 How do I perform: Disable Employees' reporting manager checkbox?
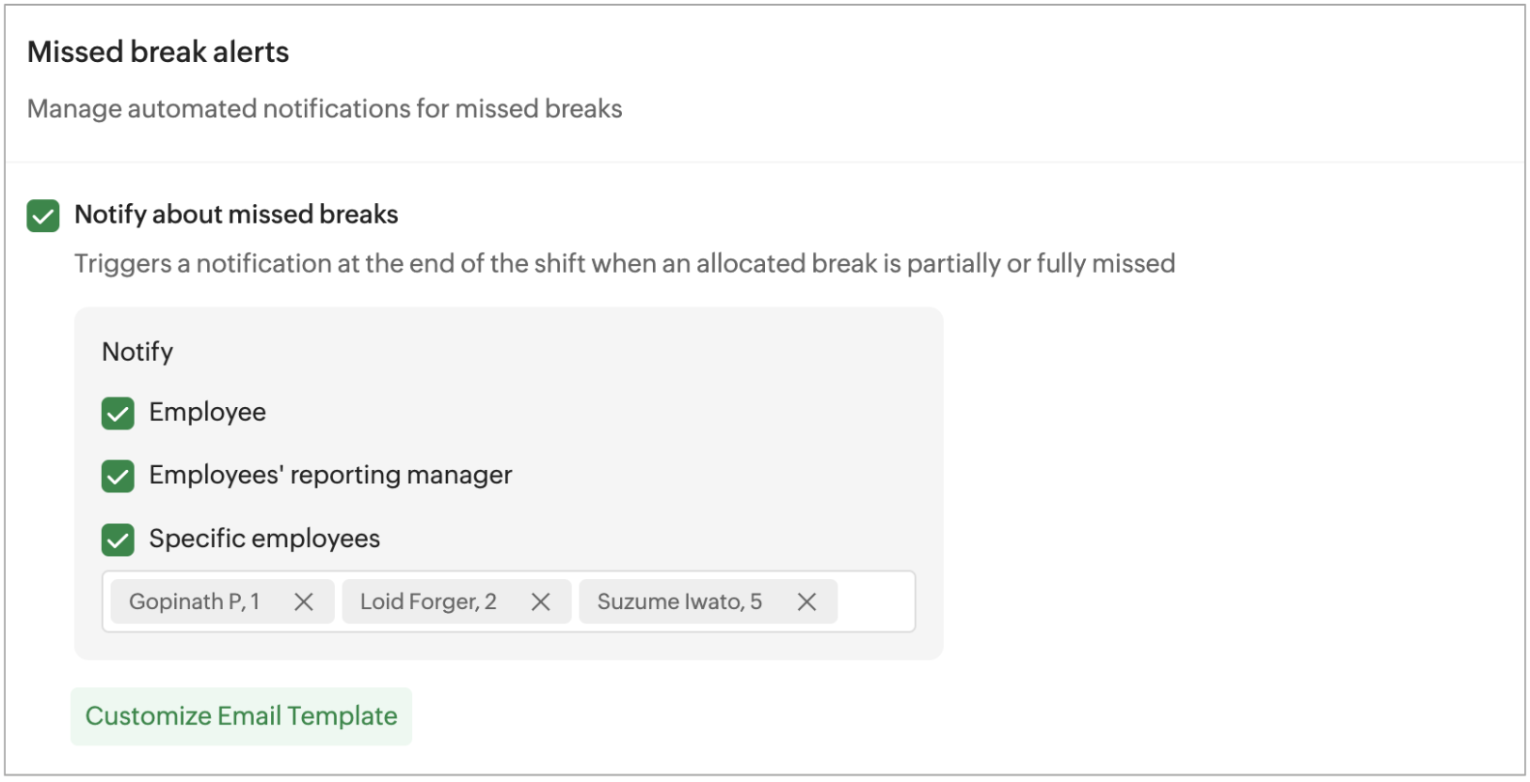[118, 476]
